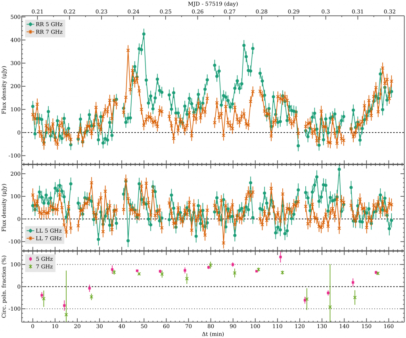This screenshot has width=406, height=338.
Task: Click the -100 tick label on the middle panel
Action: pyautogui.click(x=15, y=241)
